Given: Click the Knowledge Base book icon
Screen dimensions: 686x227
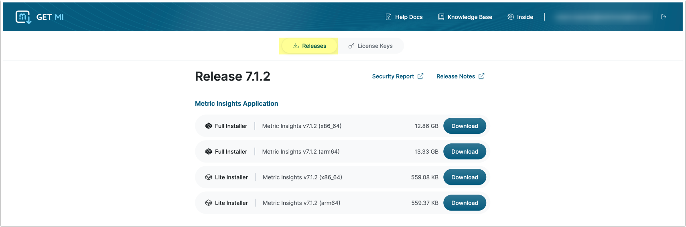Looking at the screenshot, I should click(x=441, y=17).
